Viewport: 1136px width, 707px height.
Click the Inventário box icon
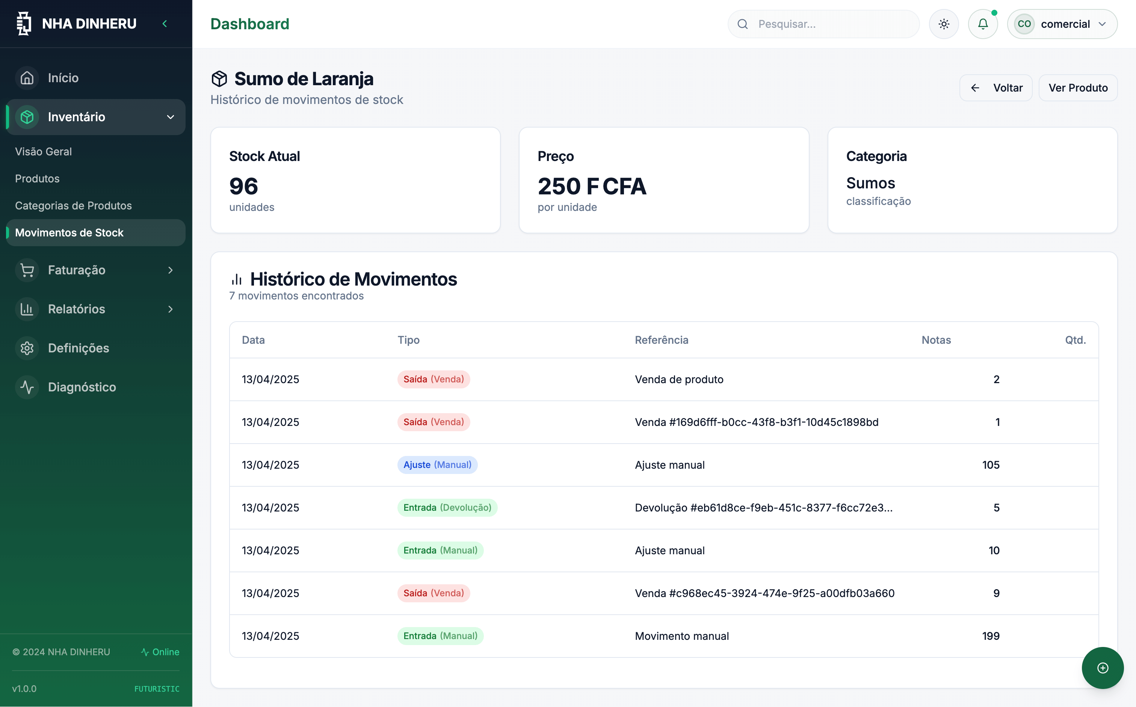tap(27, 116)
